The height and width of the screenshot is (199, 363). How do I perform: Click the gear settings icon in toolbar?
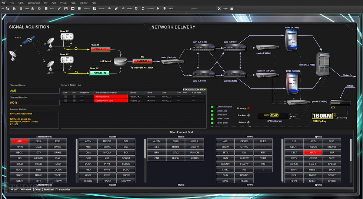click(39, 9)
